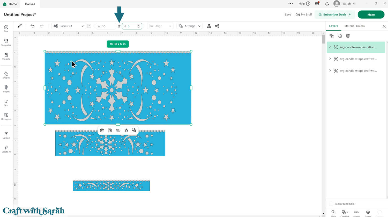Switch to the Home tab

click(x=10, y=4)
